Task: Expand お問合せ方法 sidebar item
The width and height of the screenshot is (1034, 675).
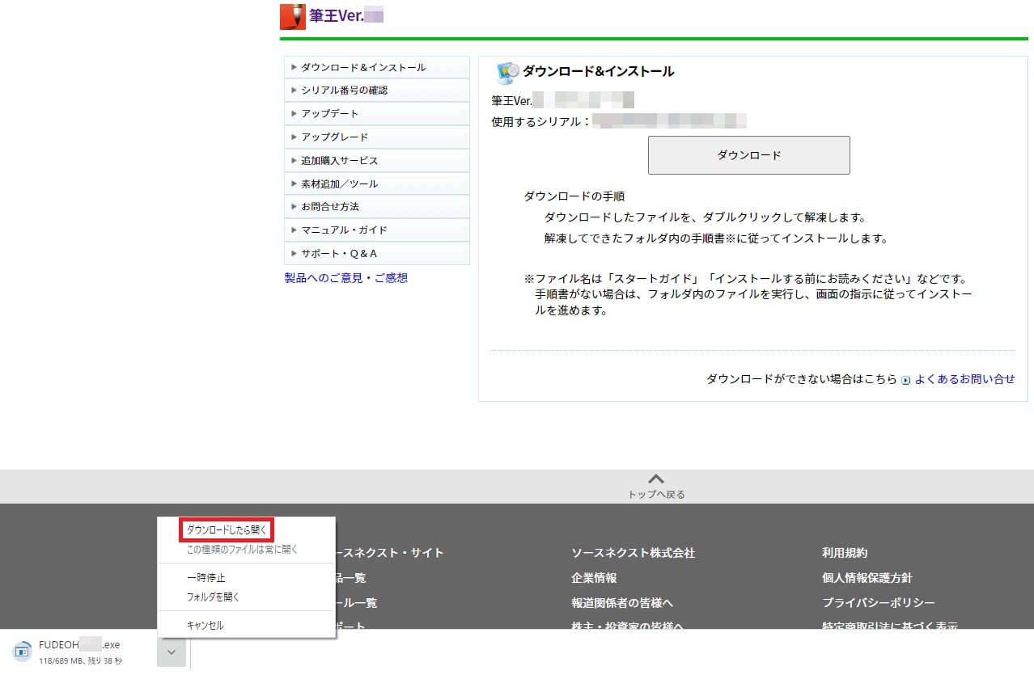Action: 377,207
